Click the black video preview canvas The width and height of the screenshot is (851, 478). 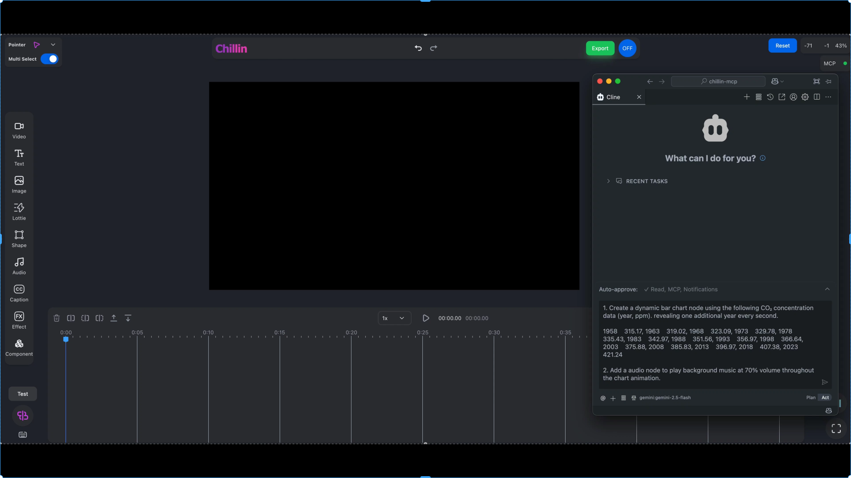point(394,186)
